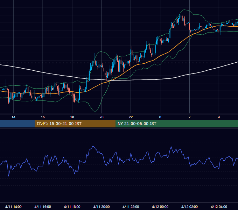Click the 4/11 22:00 time label
This screenshot has width=238, height=210.
click(131, 206)
